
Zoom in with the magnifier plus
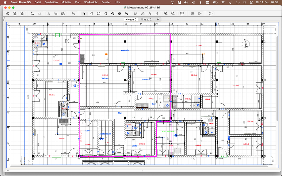[x=166, y=13]
